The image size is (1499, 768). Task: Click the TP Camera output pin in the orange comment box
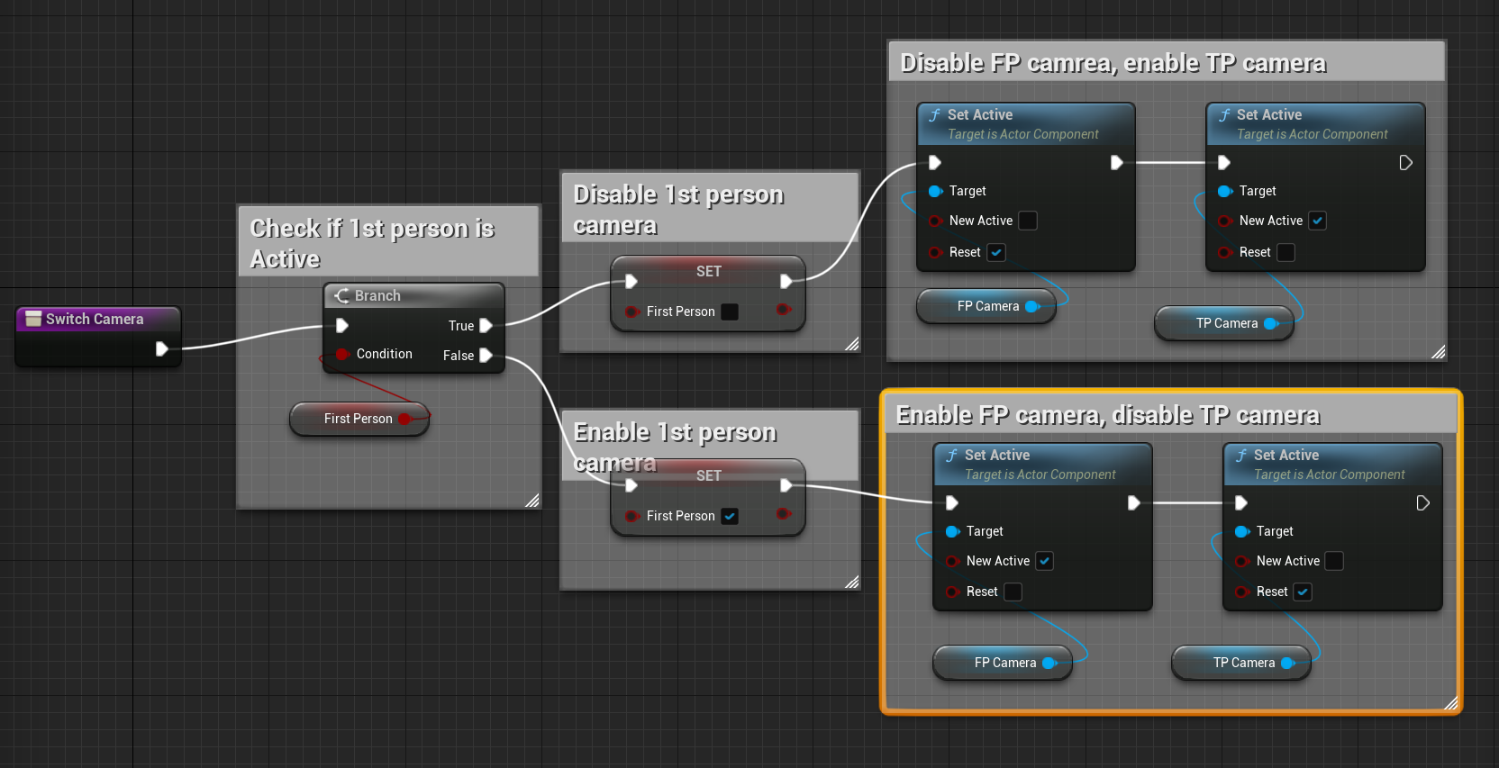tap(1288, 663)
